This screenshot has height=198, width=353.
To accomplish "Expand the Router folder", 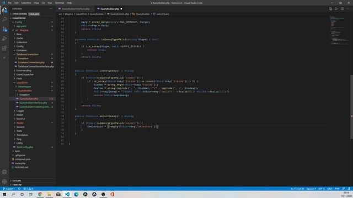I will (x=20, y=123).
